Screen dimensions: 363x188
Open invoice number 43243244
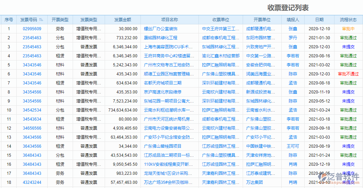point(32,182)
